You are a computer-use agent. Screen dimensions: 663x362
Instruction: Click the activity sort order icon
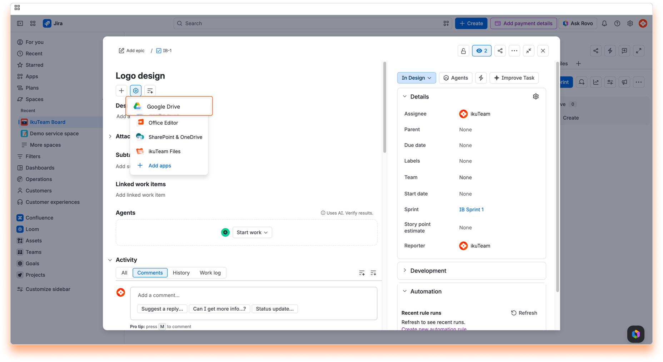pyautogui.click(x=373, y=273)
